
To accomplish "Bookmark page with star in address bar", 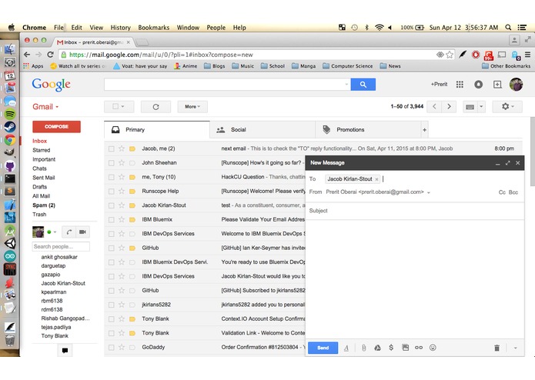I will (x=450, y=55).
